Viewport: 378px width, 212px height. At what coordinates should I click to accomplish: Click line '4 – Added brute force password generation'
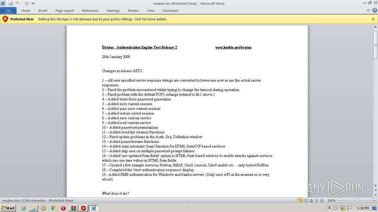(x=136, y=99)
